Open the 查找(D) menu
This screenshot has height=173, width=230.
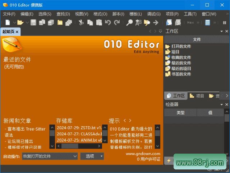[x=63, y=14]
